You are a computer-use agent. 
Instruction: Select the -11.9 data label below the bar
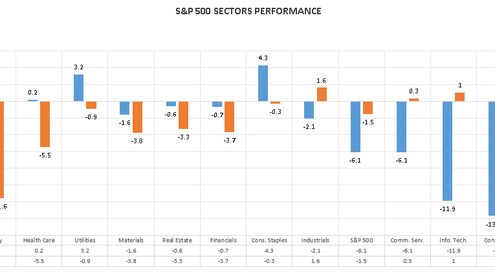coord(447,209)
